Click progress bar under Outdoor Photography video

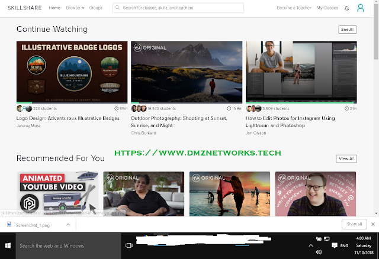coord(187,102)
